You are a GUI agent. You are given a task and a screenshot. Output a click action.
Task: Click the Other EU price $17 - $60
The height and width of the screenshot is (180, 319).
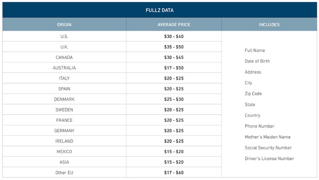point(174,173)
